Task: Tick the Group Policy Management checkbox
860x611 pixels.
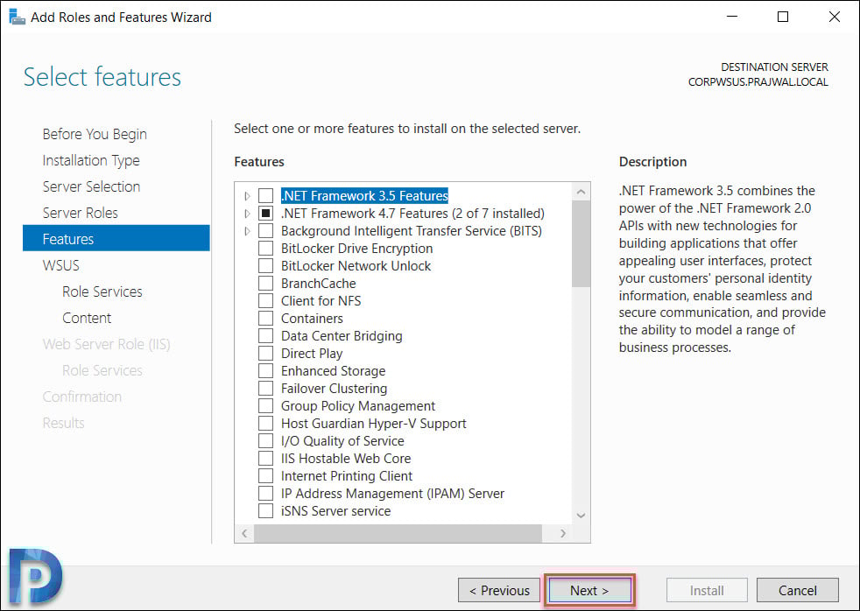Action: point(265,406)
